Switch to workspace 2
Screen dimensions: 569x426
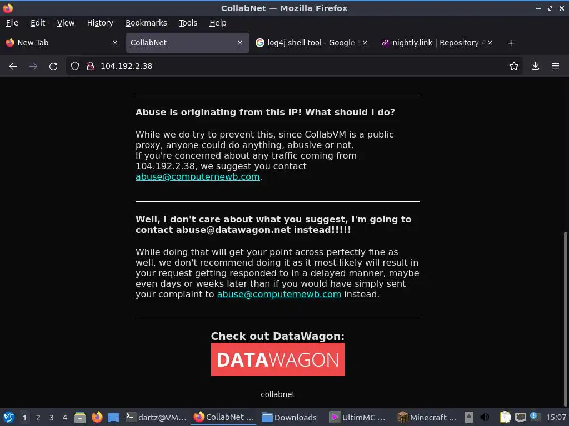tap(38, 418)
